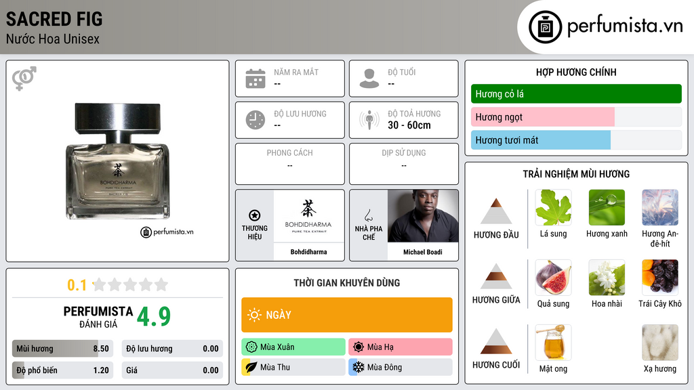Click the flower icon for Mùa Xuân
The width and height of the screenshot is (694, 390).
click(251, 347)
